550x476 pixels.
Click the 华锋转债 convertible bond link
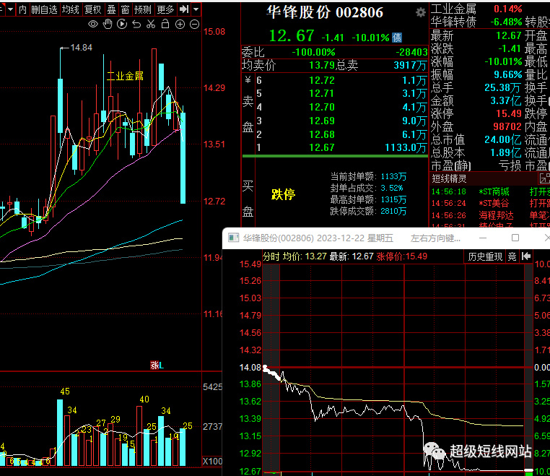pos(453,22)
